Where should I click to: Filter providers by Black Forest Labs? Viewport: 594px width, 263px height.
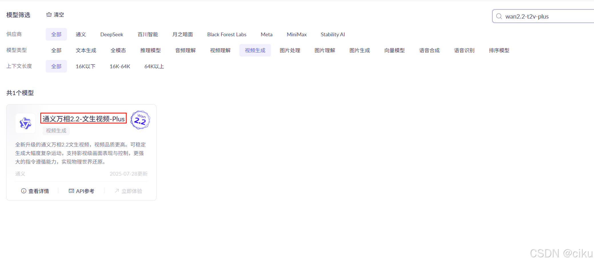(x=227, y=34)
